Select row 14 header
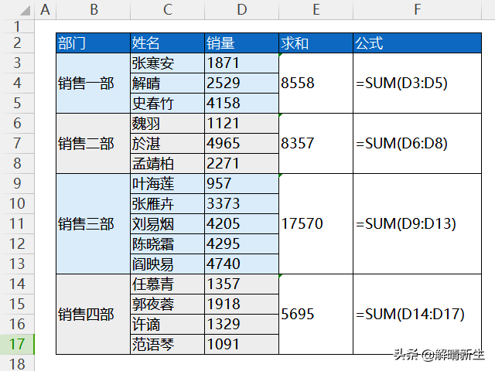The width and height of the screenshot is (495, 371). coord(17,284)
